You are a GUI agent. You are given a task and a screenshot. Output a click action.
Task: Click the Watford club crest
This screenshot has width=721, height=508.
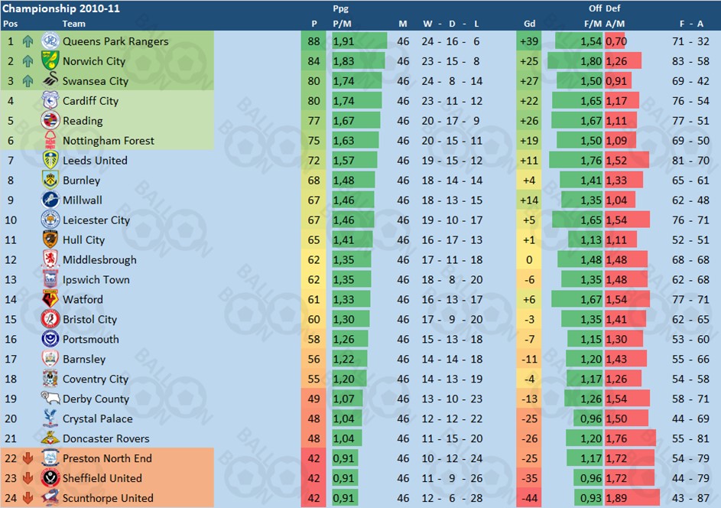coord(50,299)
